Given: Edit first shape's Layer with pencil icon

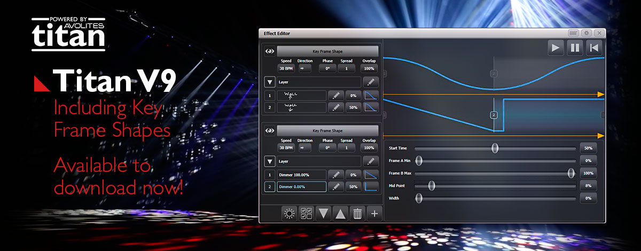Looking at the screenshot, I should tap(371, 82).
